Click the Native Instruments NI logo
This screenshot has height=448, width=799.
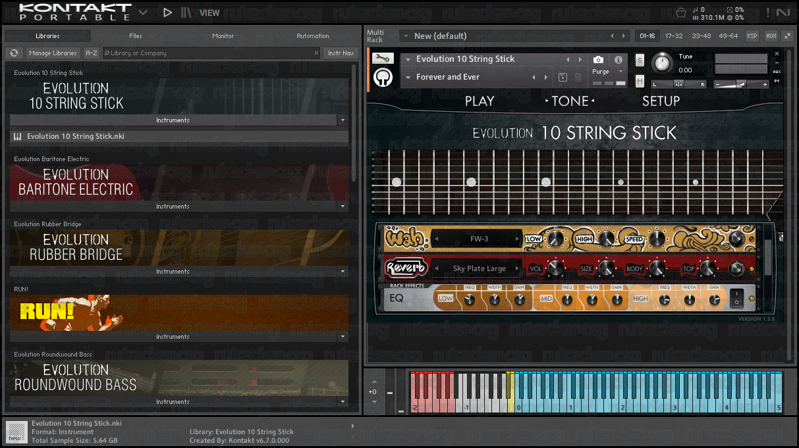pos(783,12)
